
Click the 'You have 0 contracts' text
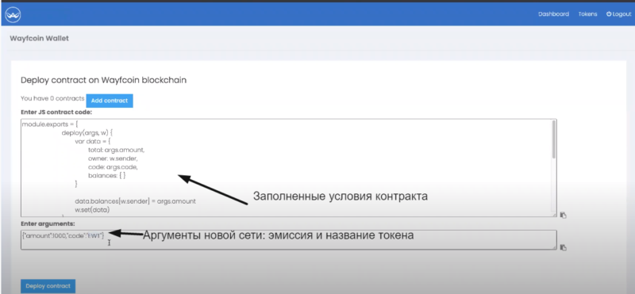tap(52, 98)
